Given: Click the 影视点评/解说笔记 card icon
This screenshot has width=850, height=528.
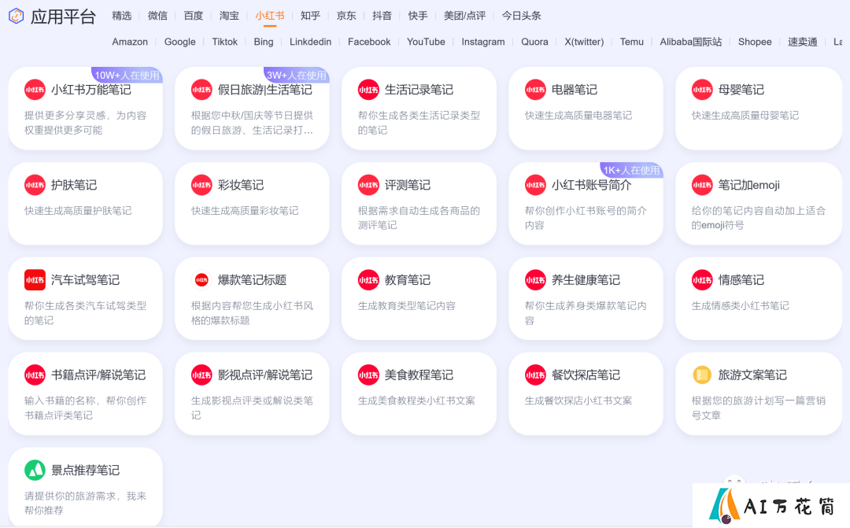Looking at the screenshot, I should (201, 375).
